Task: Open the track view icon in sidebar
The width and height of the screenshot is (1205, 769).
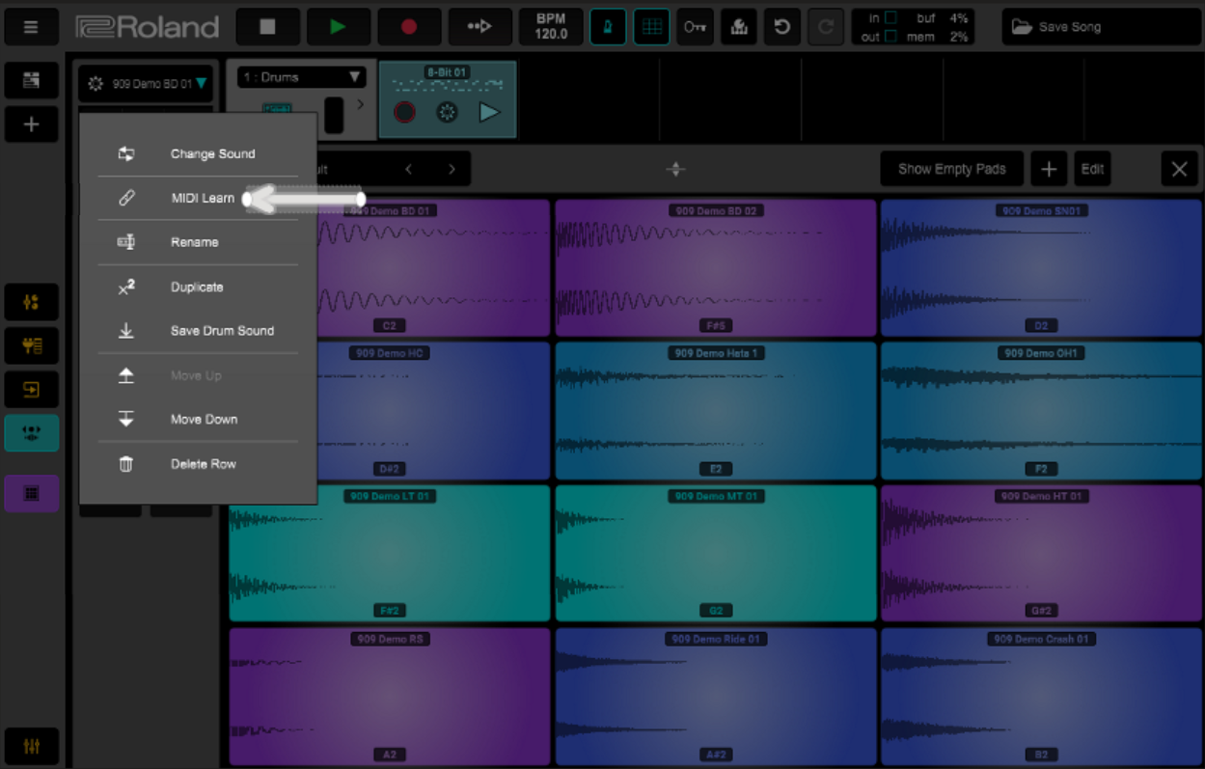Action: (x=31, y=81)
